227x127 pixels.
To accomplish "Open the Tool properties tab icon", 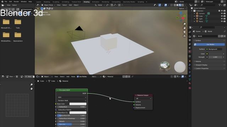I will pyautogui.click(x=190, y=32).
